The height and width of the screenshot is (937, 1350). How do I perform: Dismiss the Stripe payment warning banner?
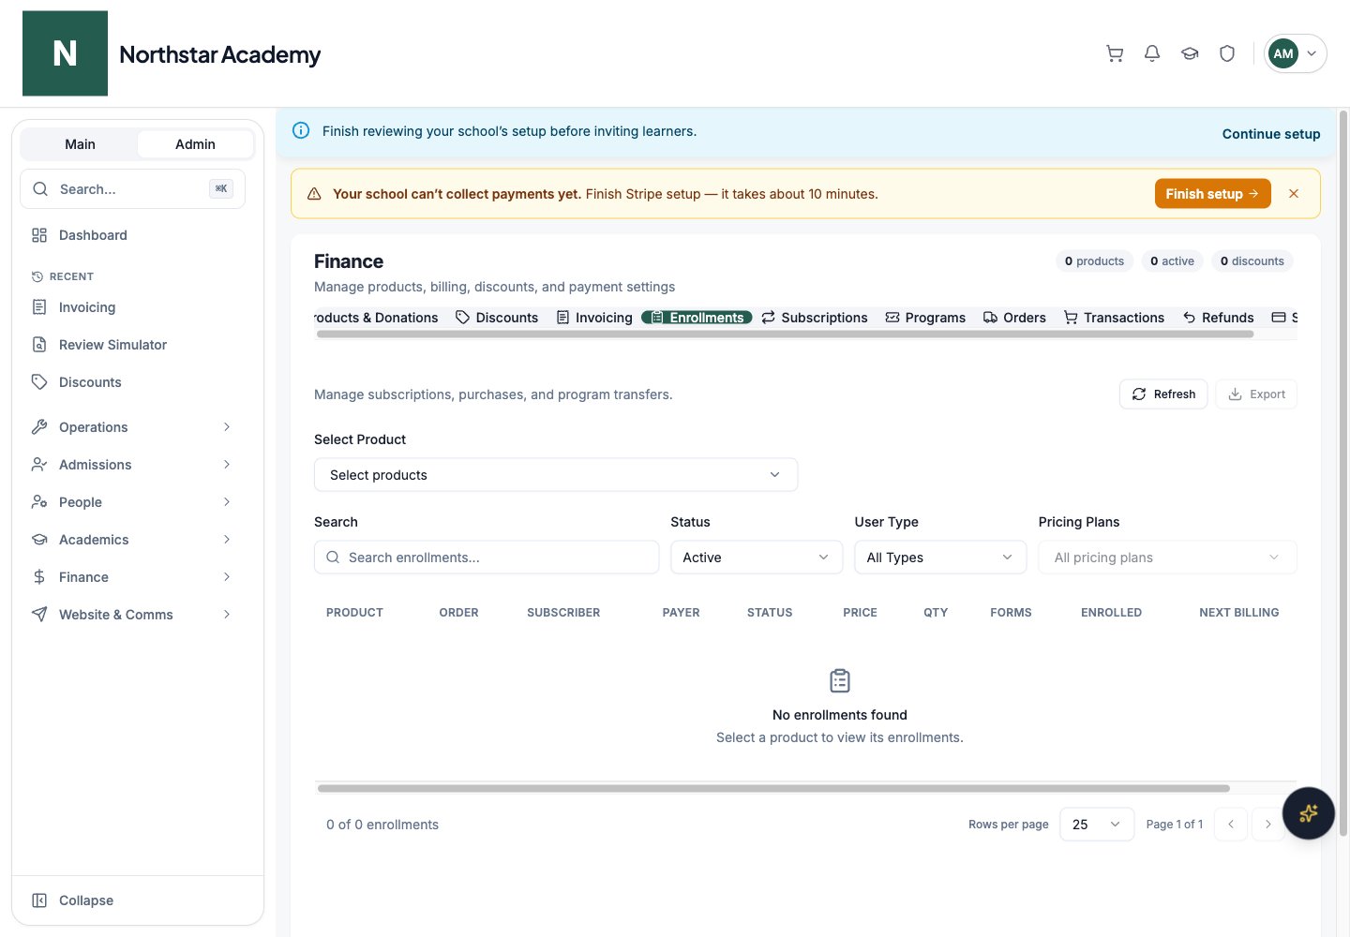[1294, 194]
